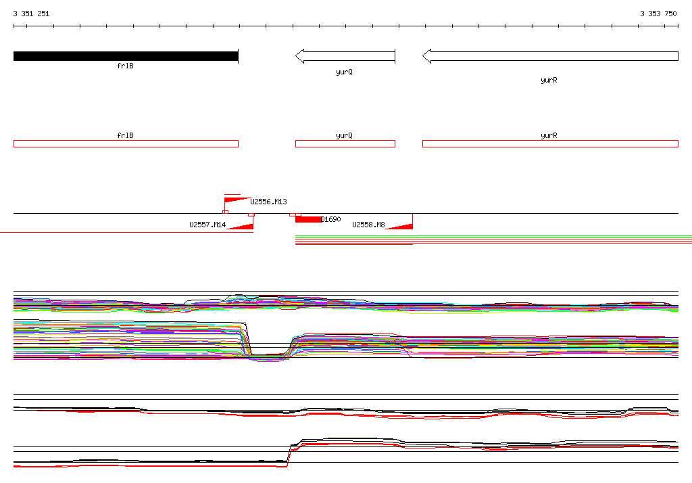Click the U2558.M8 label text
The image size is (692, 483).
[368, 225]
